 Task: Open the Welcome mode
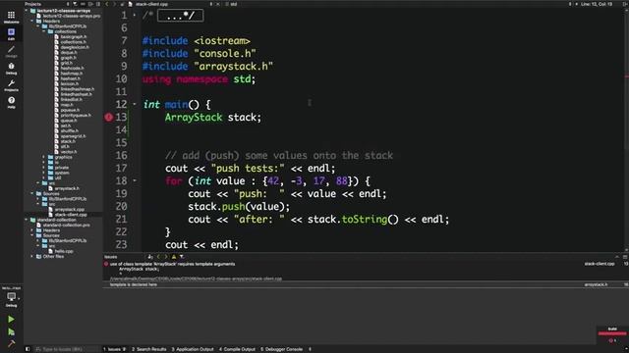click(x=11, y=17)
